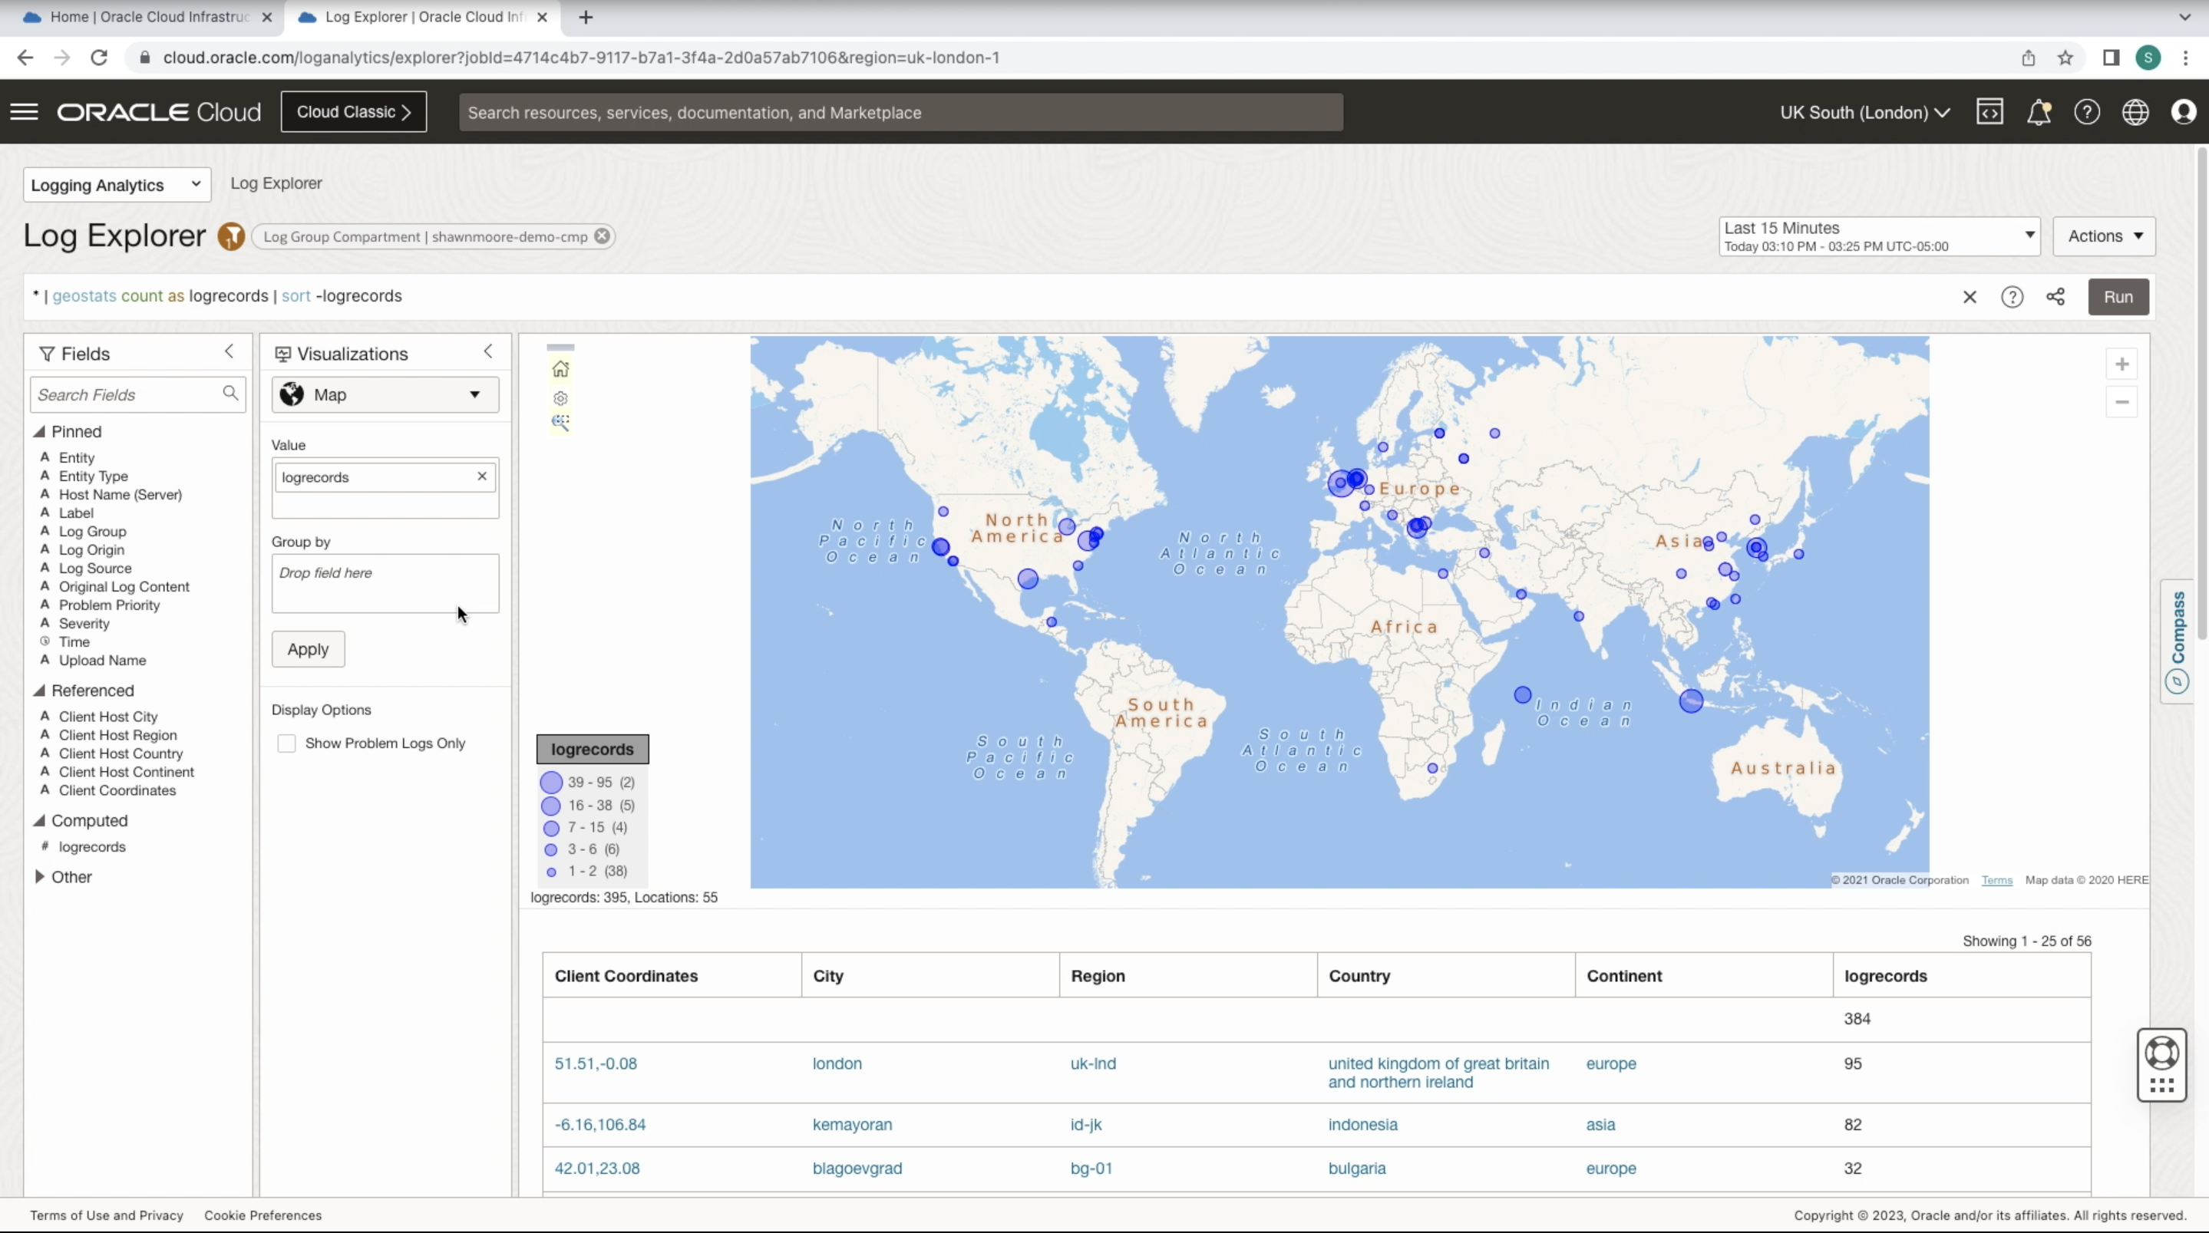Reset the map to home view
Image resolution: width=2209 pixels, height=1233 pixels.
point(561,369)
